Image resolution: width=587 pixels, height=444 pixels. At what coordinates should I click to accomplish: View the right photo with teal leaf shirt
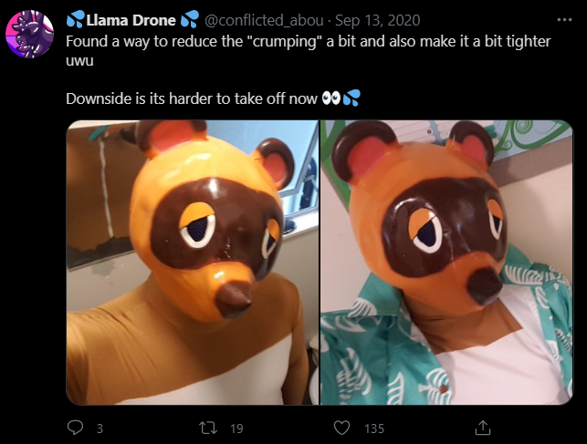click(x=446, y=263)
